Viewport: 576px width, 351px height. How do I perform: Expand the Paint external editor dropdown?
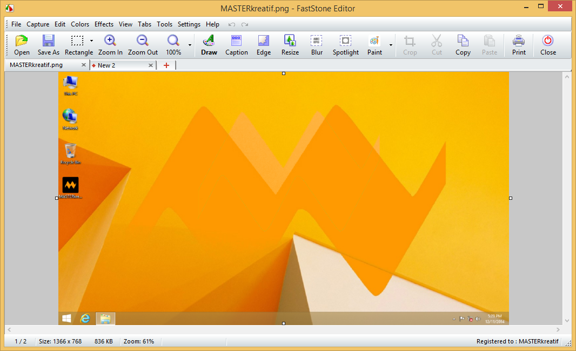click(391, 45)
